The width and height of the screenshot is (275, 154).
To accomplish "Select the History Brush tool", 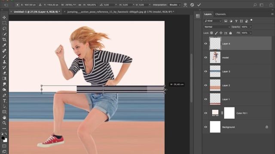I will click(4, 68).
